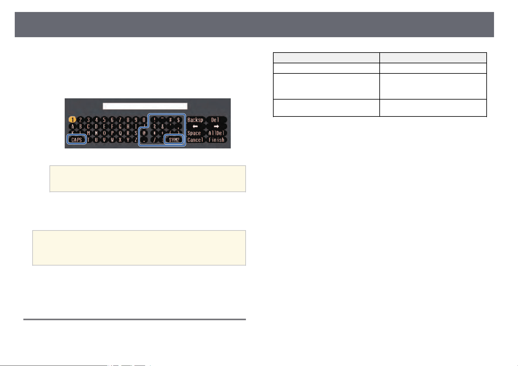Click the Del key
This screenshot has width=518, height=366.
216,120
